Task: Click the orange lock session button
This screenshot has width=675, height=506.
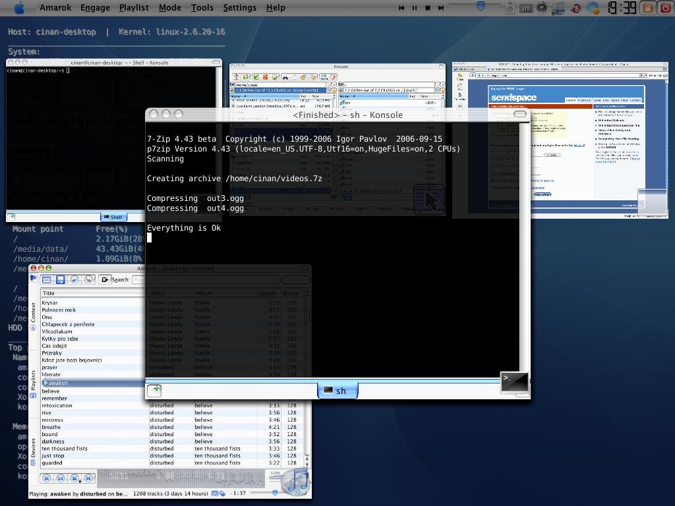Action: 648,8
